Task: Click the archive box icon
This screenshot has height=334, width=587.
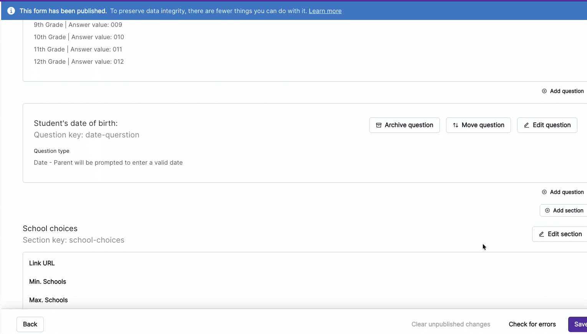Action: click(x=379, y=125)
